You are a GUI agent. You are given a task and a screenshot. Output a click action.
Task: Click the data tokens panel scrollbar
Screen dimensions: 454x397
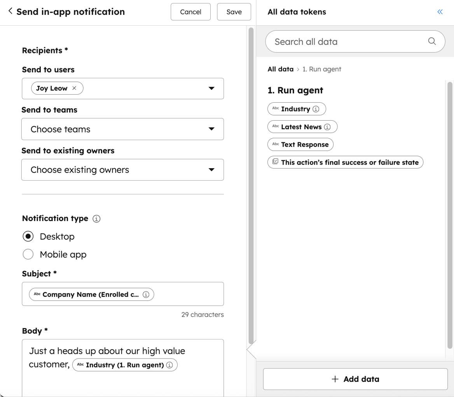pos(450,214)
